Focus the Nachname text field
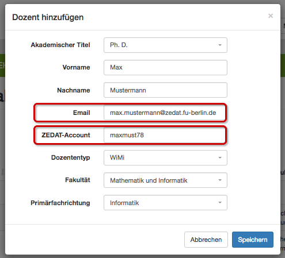The image size is (285, 258). click(x=165, y=90)
